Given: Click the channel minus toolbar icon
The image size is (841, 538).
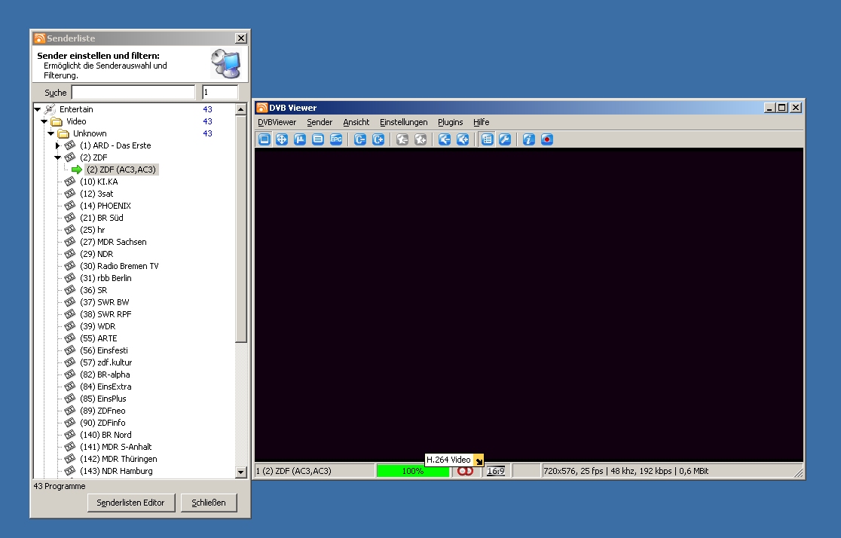Looking at the screenshot, I should pos(360,139).
